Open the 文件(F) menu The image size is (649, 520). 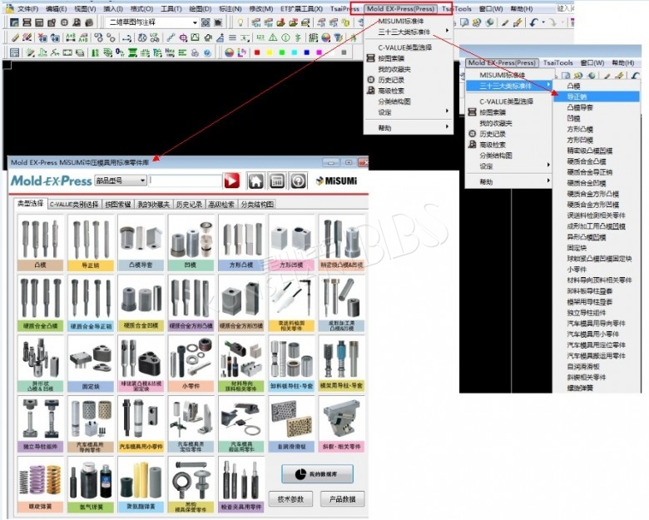click(x=27, y=8)
